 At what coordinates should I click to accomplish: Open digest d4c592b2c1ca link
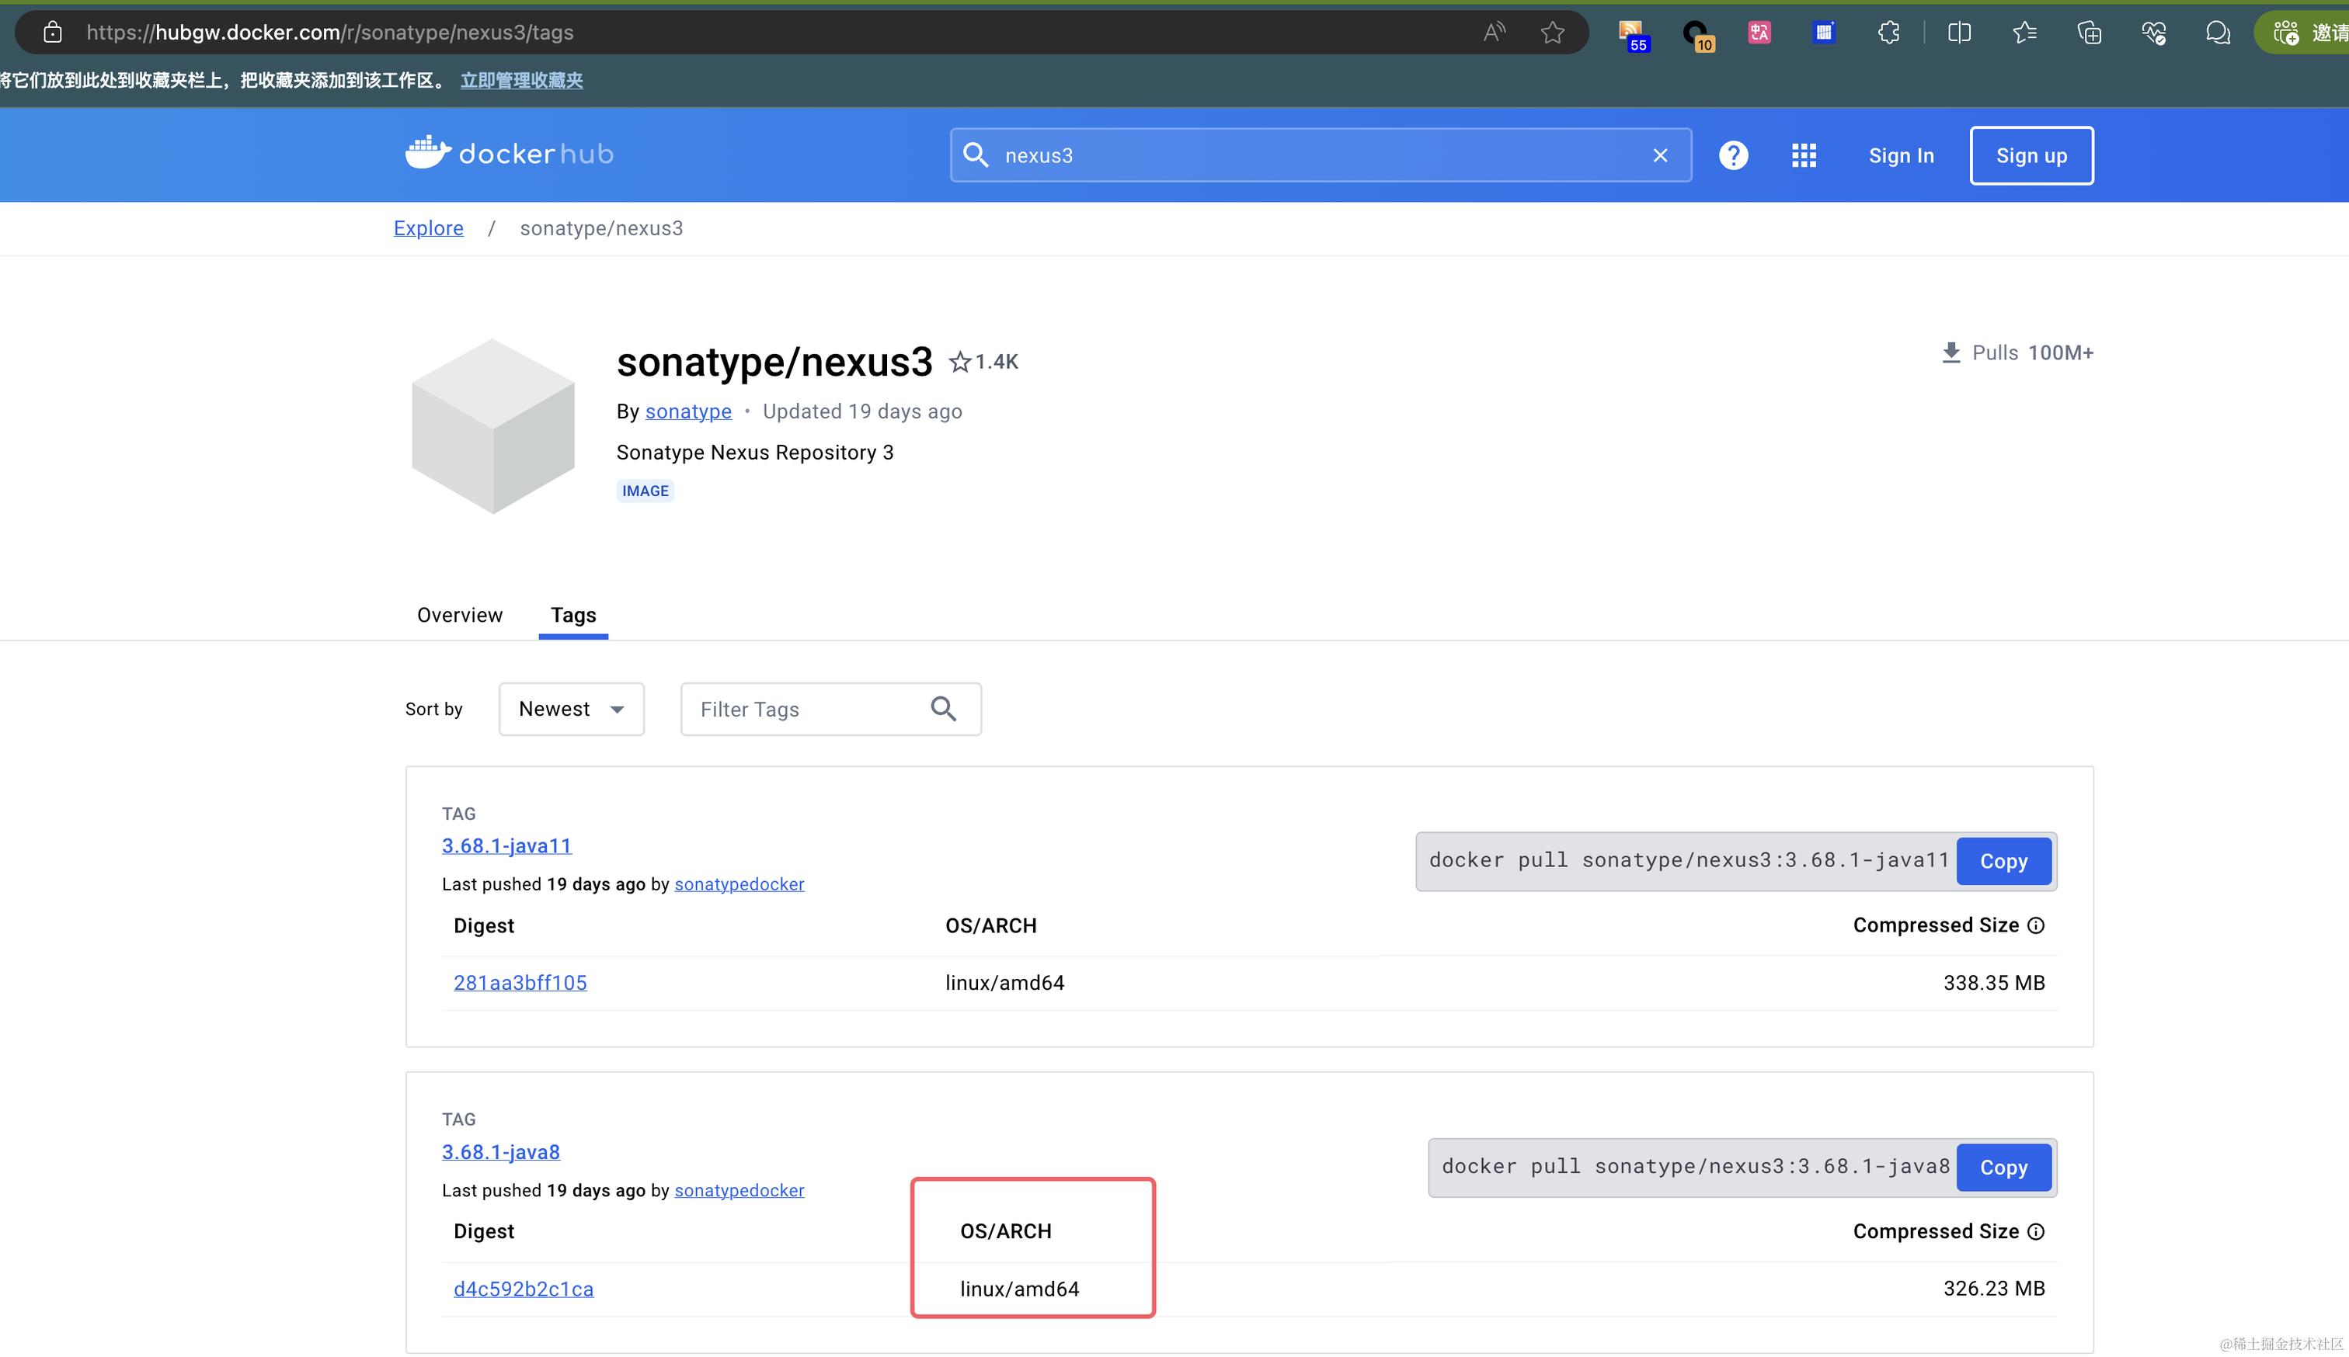tap(523, 1289)
